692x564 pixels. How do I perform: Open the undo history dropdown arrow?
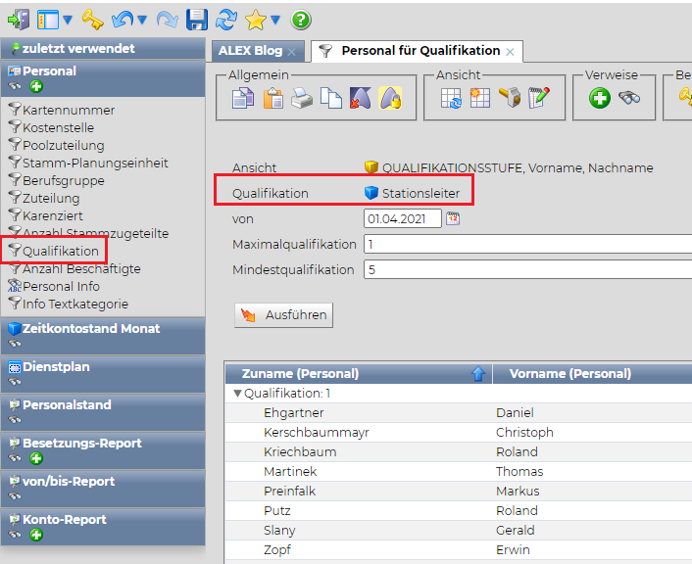point(142,20)
